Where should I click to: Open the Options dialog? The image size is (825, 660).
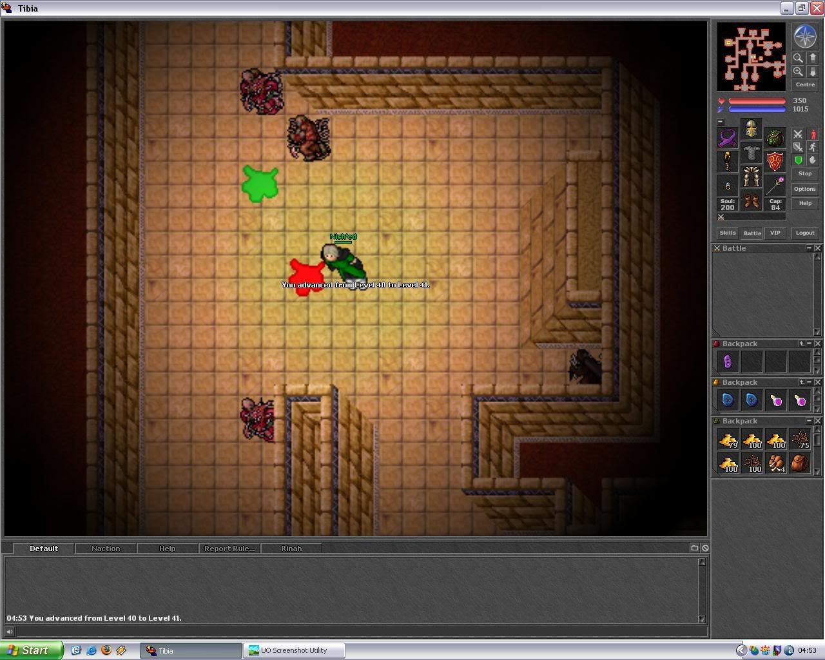tap(805, 189)
